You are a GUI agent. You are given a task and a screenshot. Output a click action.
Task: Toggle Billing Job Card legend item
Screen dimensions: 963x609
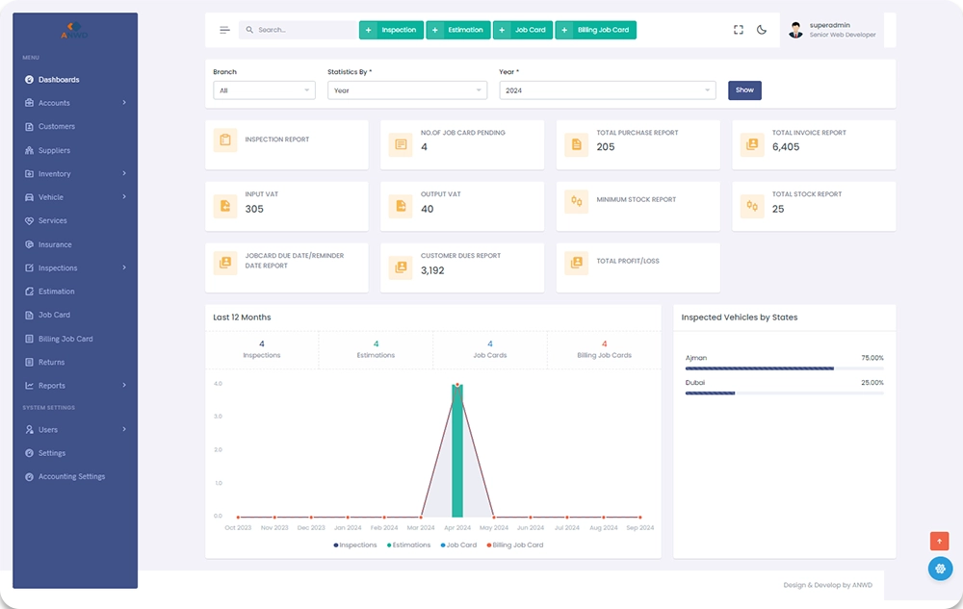point(515,545)
